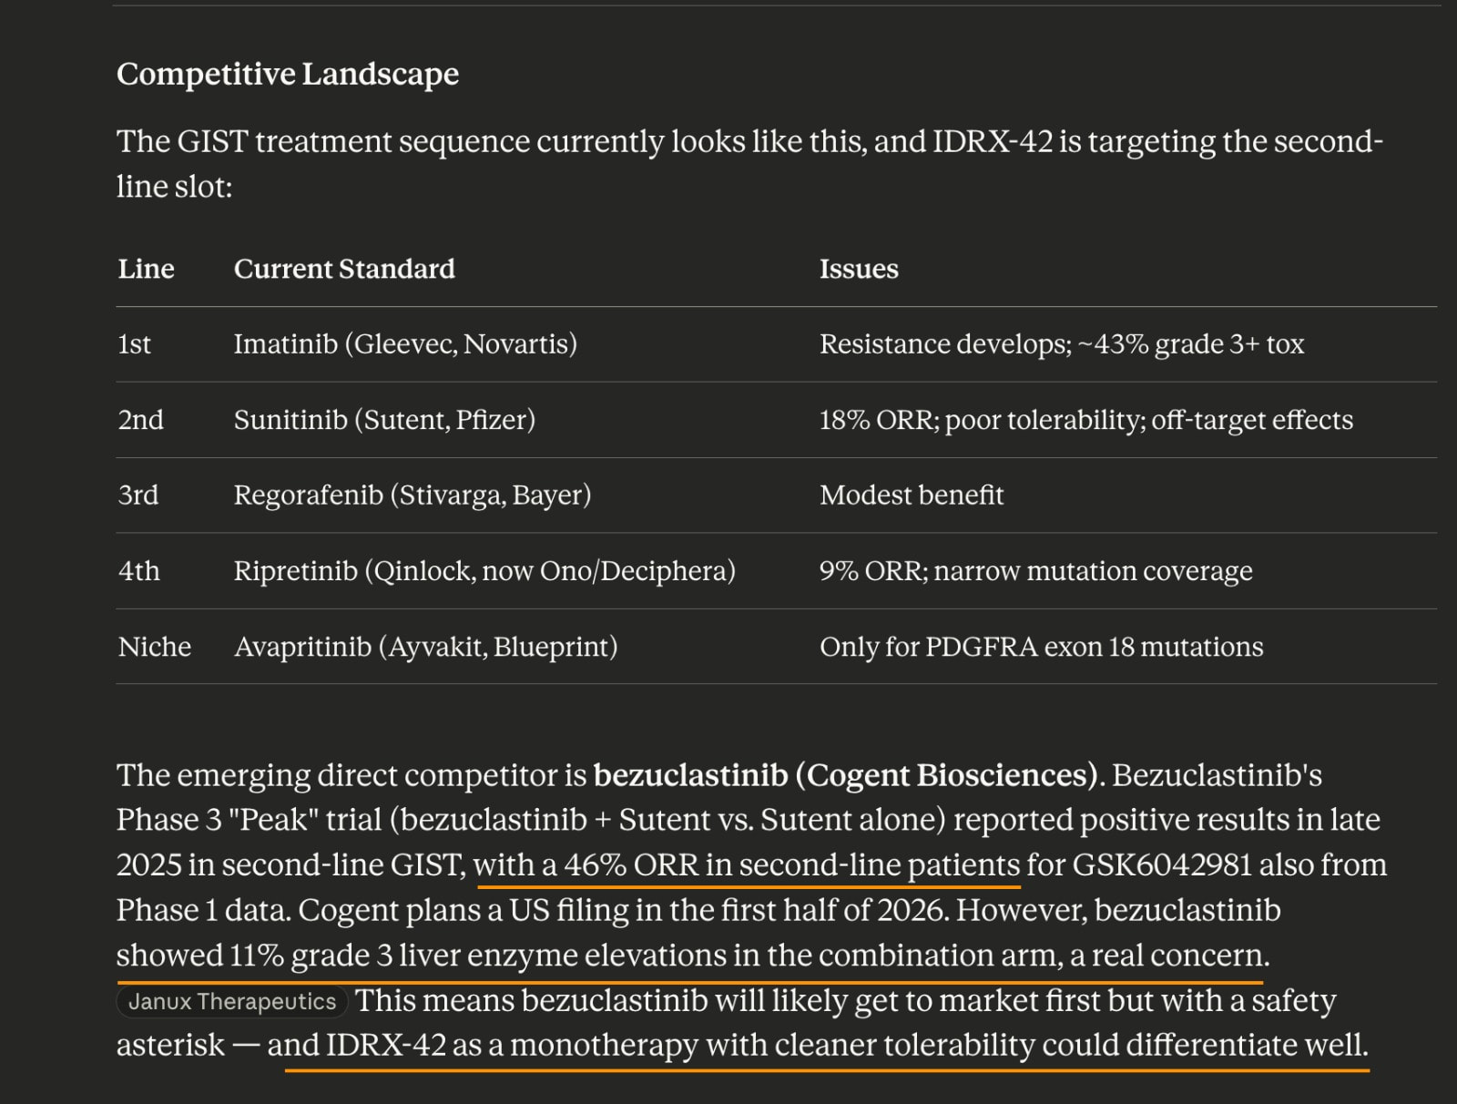
Task: Click the "Modest benefit" issue cell
Action: pyautogui.click(x=912, y=496)
